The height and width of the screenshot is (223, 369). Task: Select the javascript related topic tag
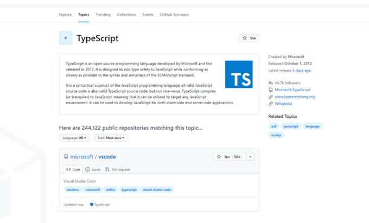[x=291, y=126]
